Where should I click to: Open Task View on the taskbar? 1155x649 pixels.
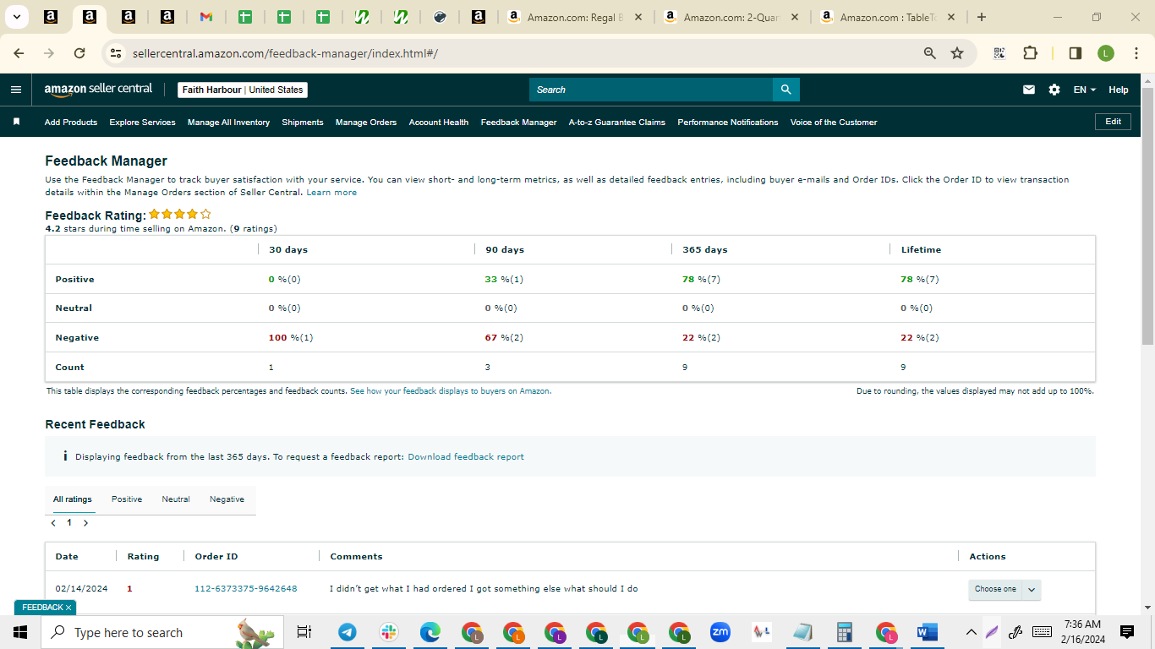point(304,632)
